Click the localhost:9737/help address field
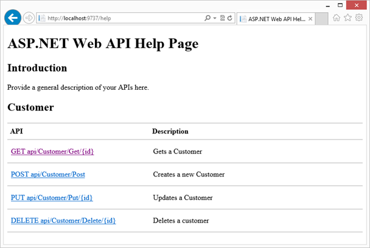The image size is (370, 248). coord(122,19)
